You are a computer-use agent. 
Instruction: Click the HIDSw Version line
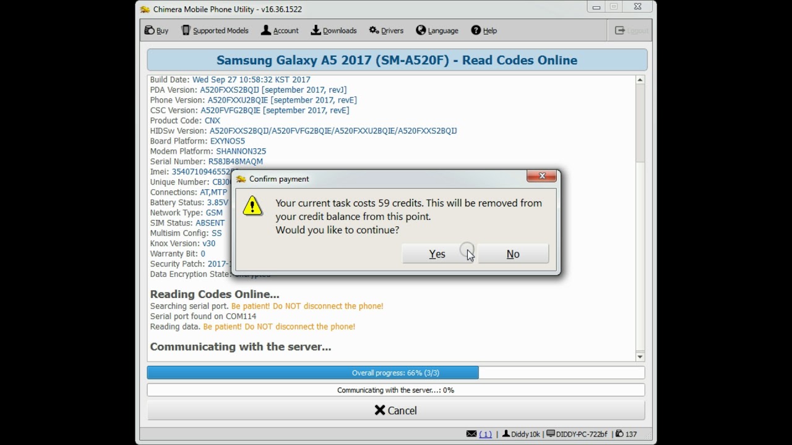303,131
